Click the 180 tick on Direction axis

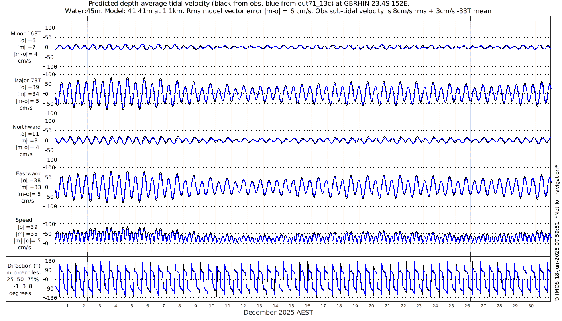50,261
